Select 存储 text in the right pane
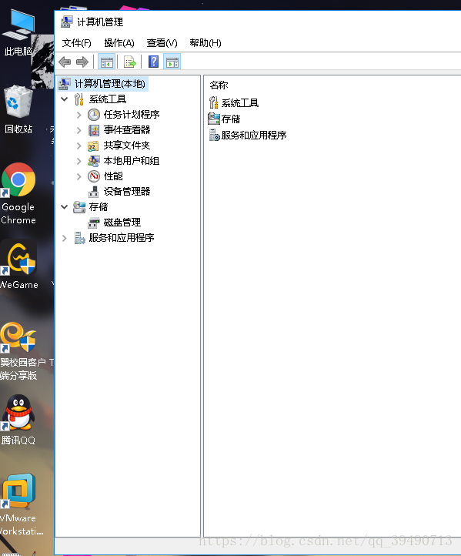The image size is (461, 556). [x=231, y=119]
